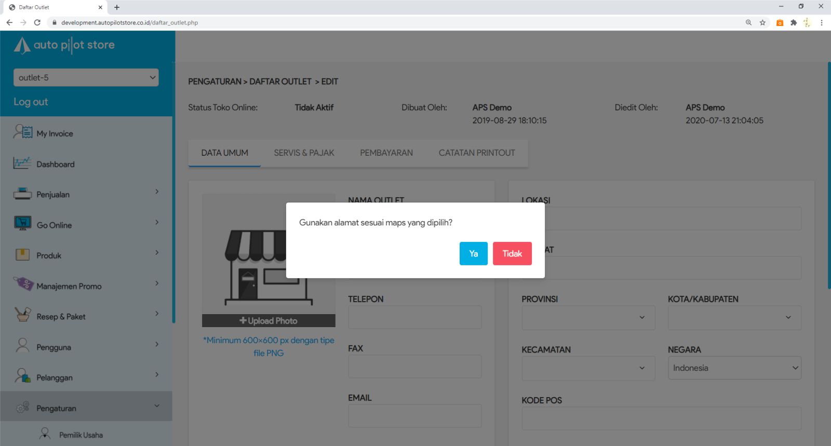831x446 pixels.
Task: Click the Pelanggan person icon
Action: pyautogui.click(x=22, y=376)
